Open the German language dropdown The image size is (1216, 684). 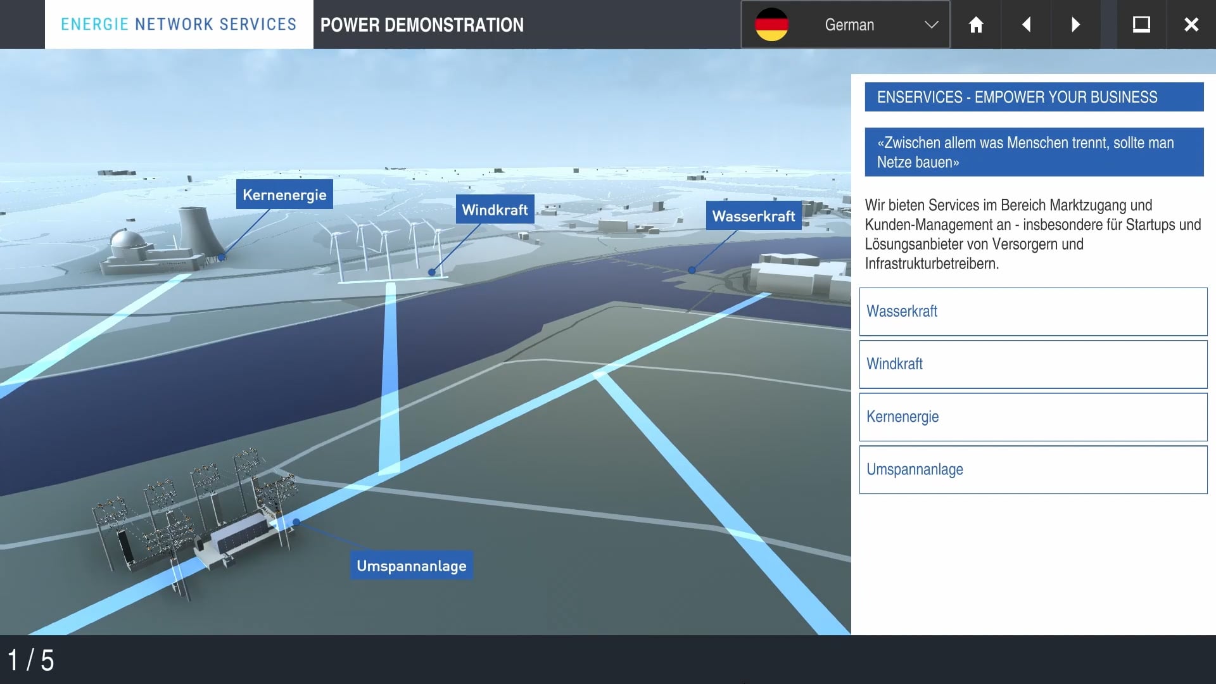(849, 25)
